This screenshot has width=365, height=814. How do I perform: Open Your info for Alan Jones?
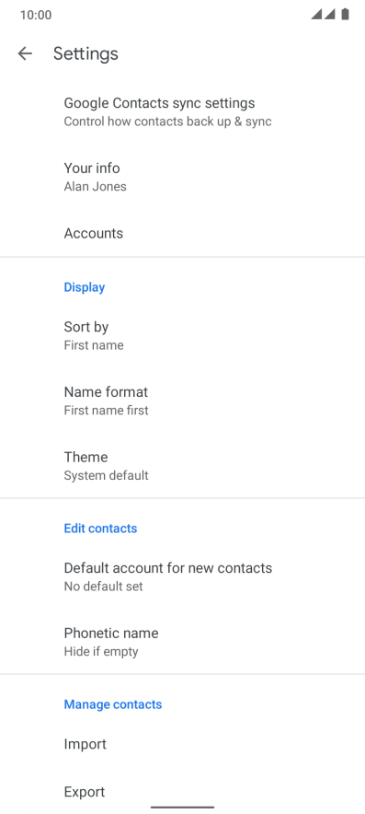click(182, 177)
